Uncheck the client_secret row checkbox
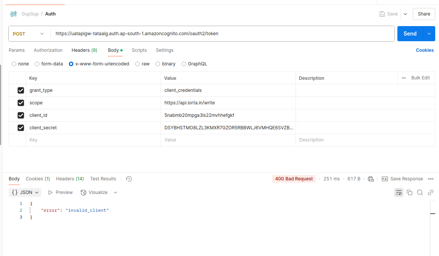Viewport: 439px width, 256px height. pyautogui.click(x=21, y=128)
